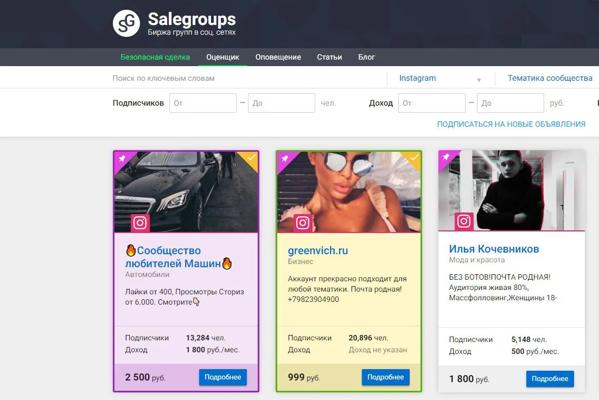Click the Salegroups SG logo icon
Screen dimensions: 599x400
coord(126,23)
